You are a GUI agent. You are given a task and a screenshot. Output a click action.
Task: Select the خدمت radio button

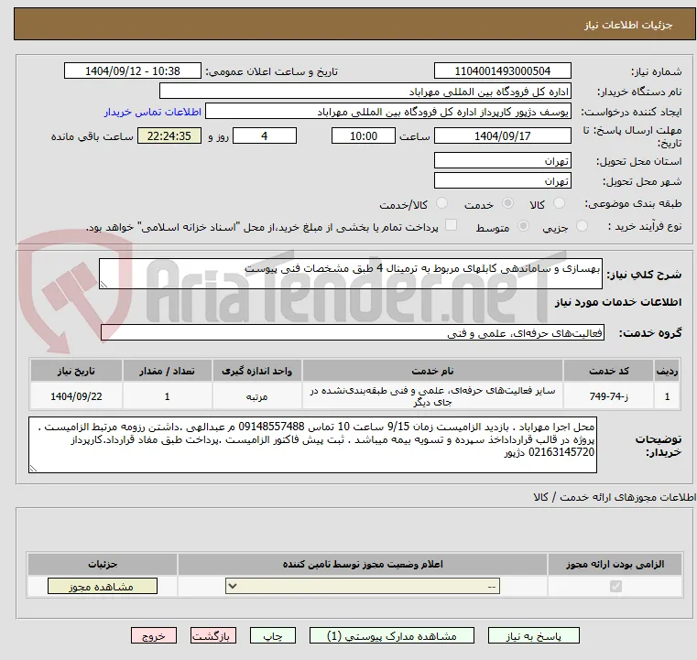click(507, 203)
